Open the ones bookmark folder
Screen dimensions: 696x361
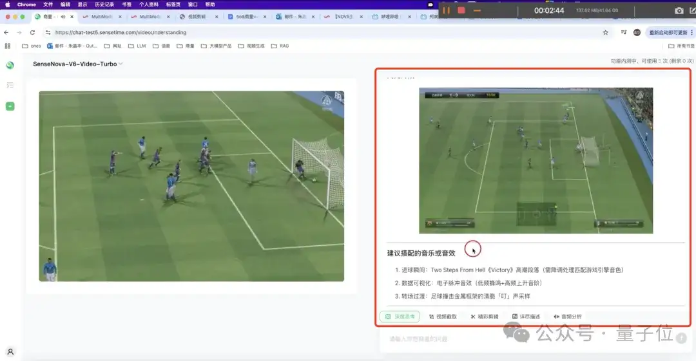(32, 46)
